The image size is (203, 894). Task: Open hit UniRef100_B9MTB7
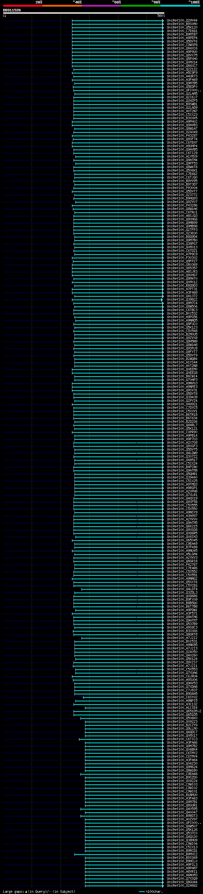tap(182, 34)
